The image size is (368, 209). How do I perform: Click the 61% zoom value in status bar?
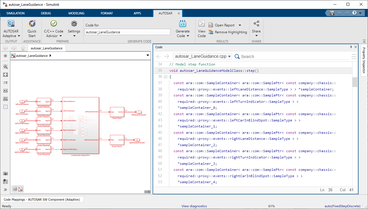point(271,206)
